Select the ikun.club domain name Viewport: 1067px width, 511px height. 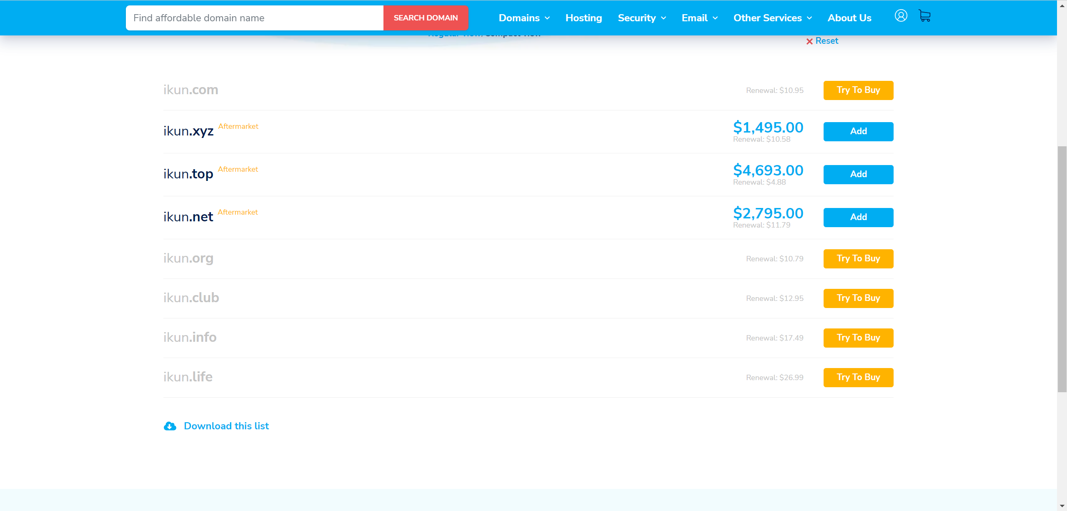tap(191, 298)
